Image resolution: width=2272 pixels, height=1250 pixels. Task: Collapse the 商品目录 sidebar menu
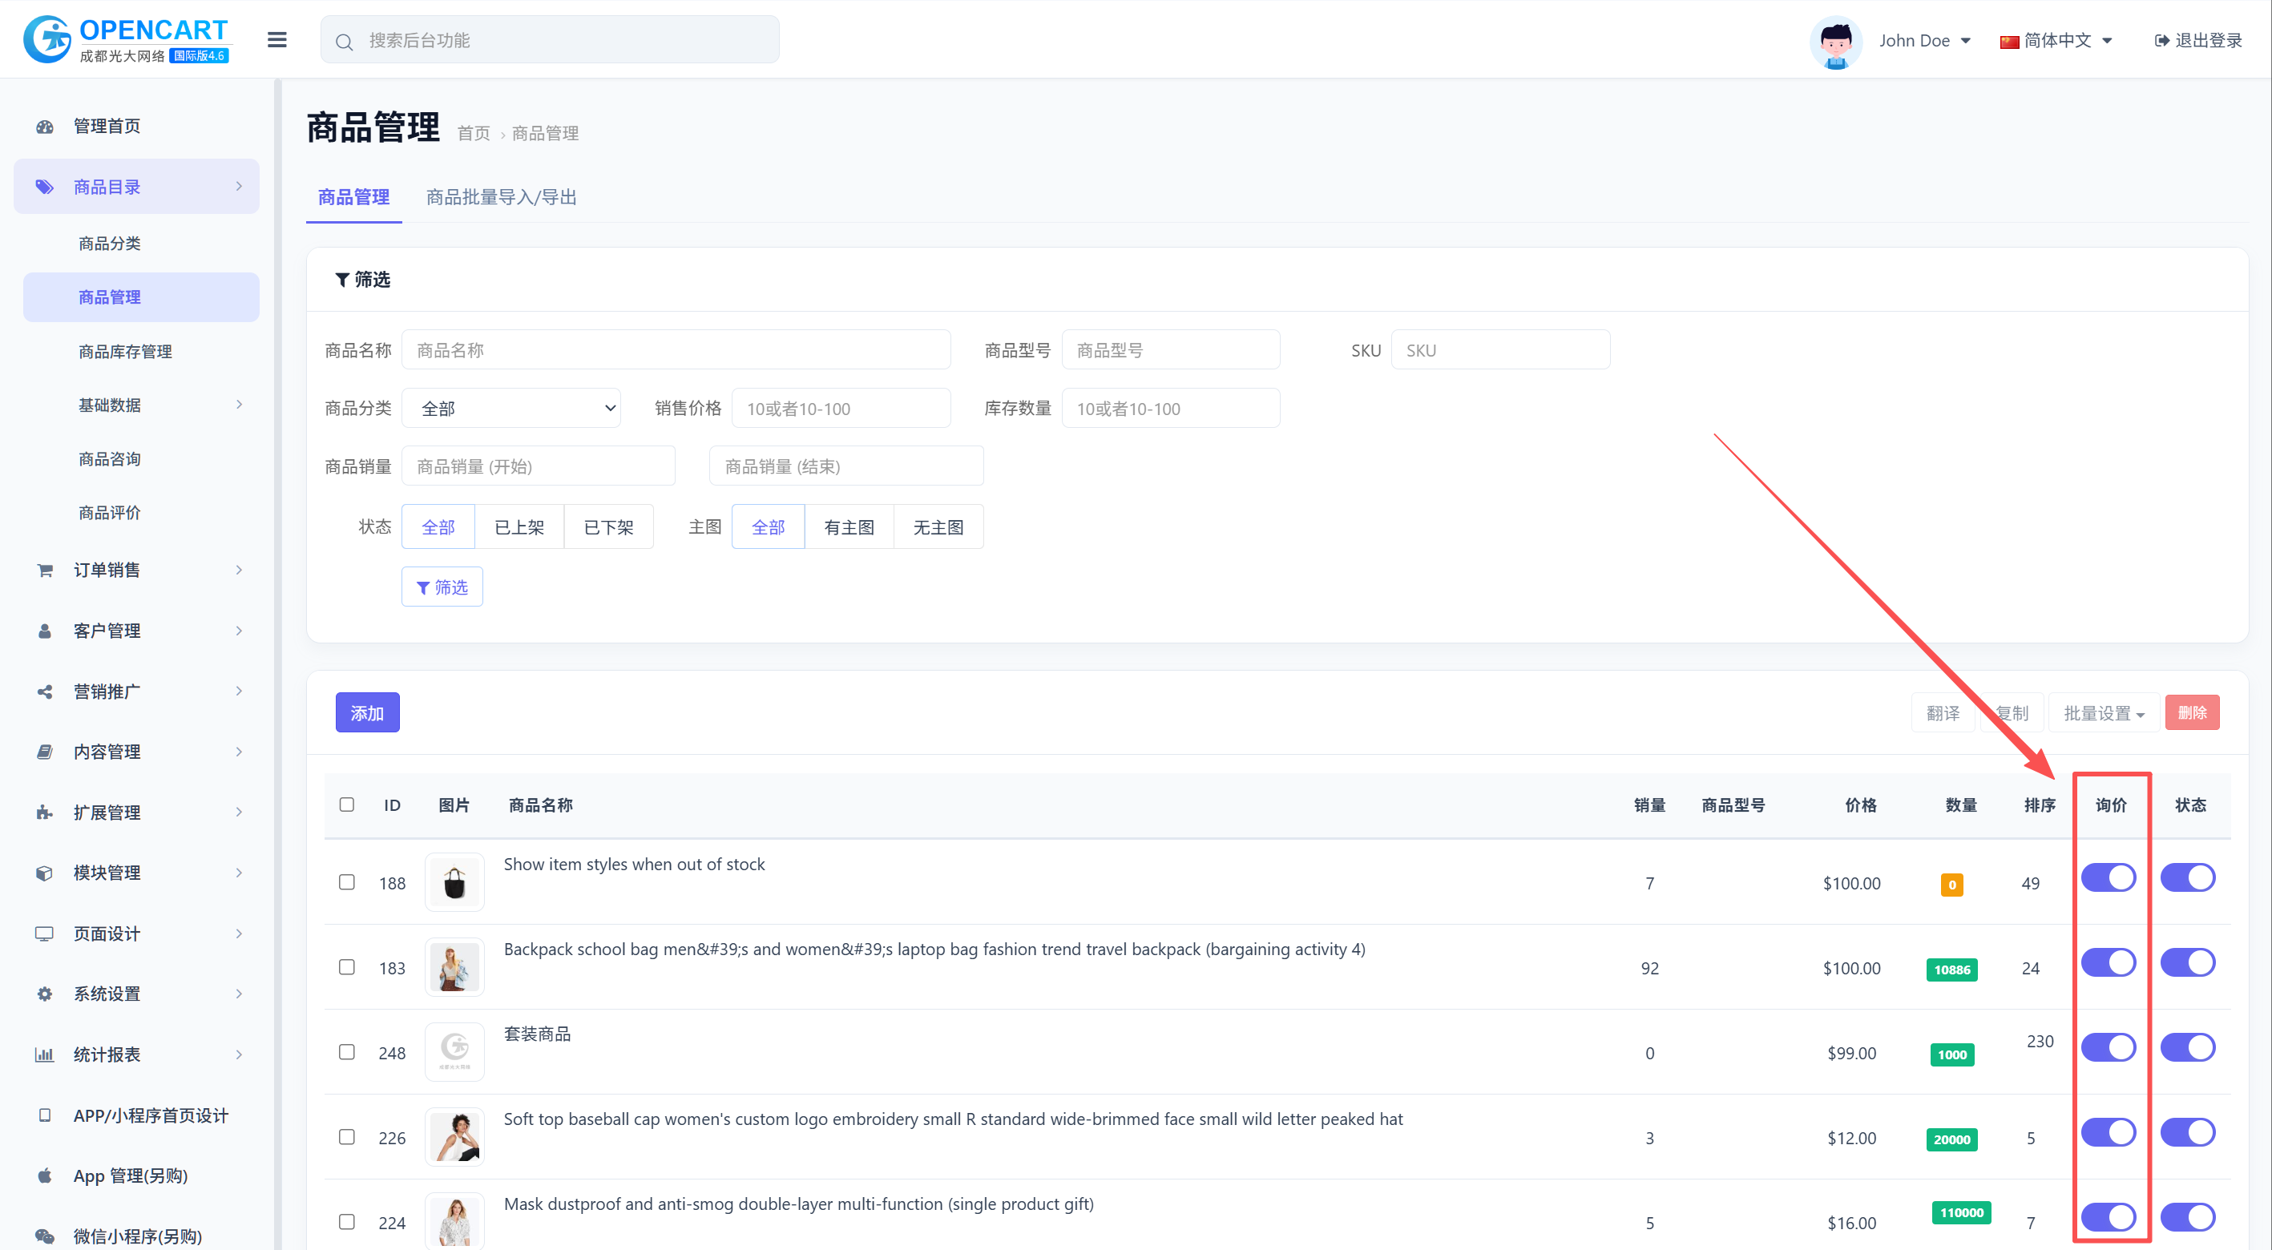[137, 187]
